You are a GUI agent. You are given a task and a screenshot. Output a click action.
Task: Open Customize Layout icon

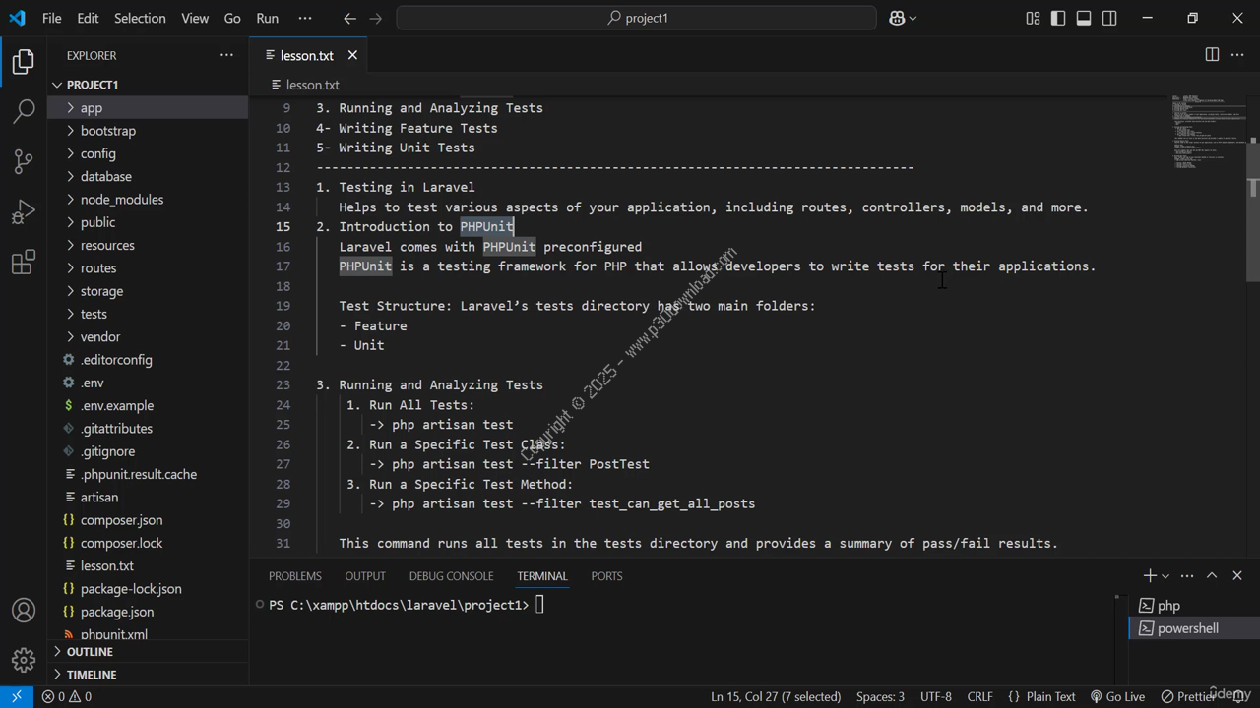coord(1033,18)
